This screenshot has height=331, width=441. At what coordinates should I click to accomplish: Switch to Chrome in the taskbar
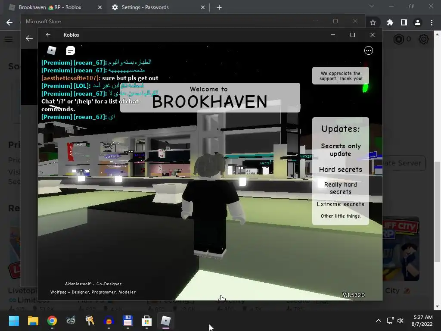click(52, 321)
